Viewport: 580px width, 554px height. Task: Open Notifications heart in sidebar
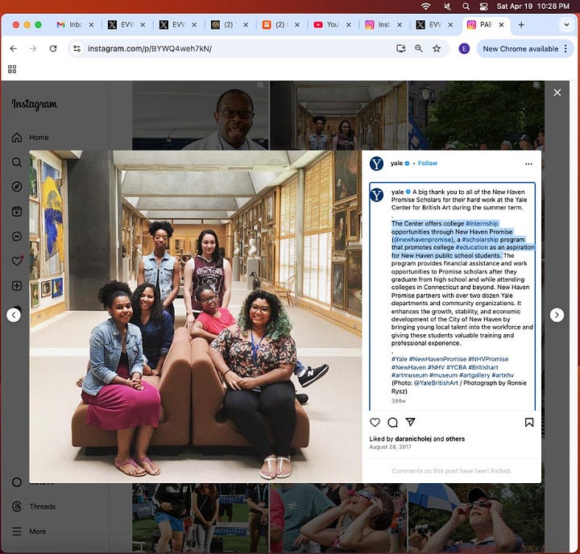17,261
